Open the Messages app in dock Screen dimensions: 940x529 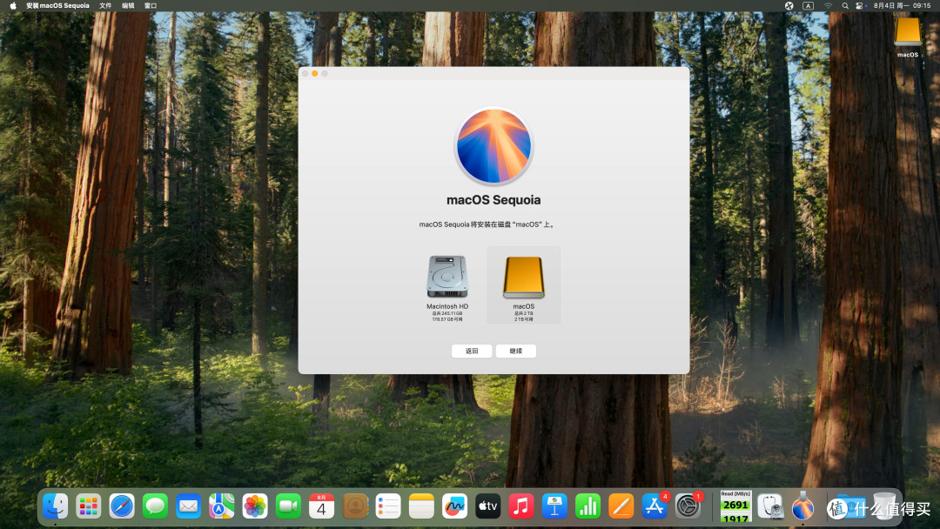tap(155, 506)
